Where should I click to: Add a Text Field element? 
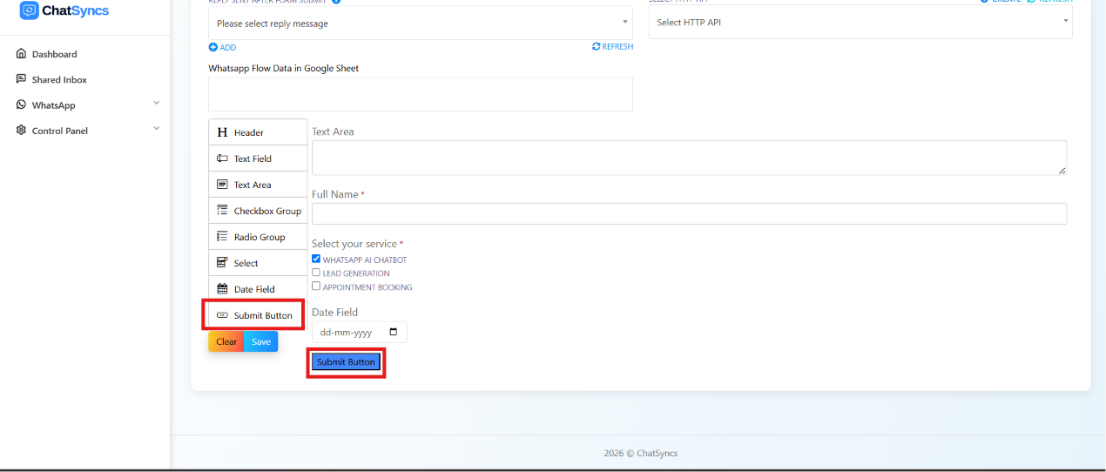[x=258, y=158]
